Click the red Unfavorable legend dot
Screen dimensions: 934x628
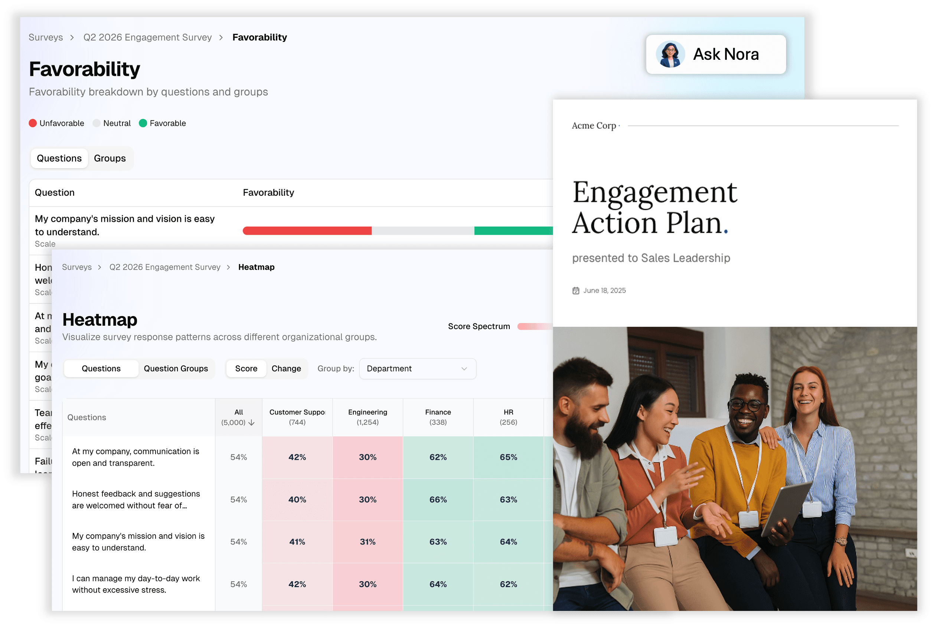click(33, 123)
